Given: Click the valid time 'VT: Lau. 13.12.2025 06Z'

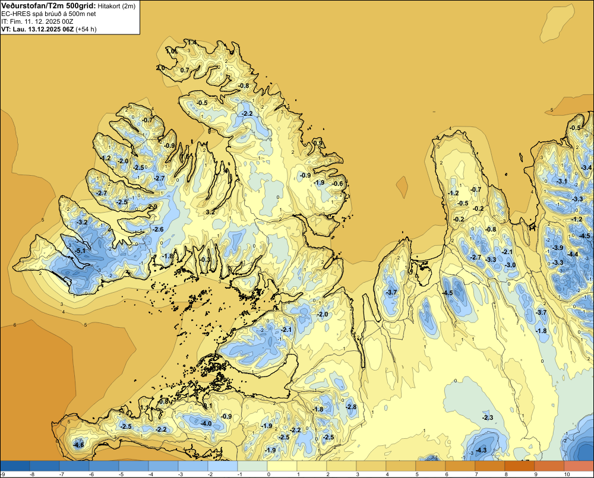Looking at the screenshot, I should (x=37, y=29).
